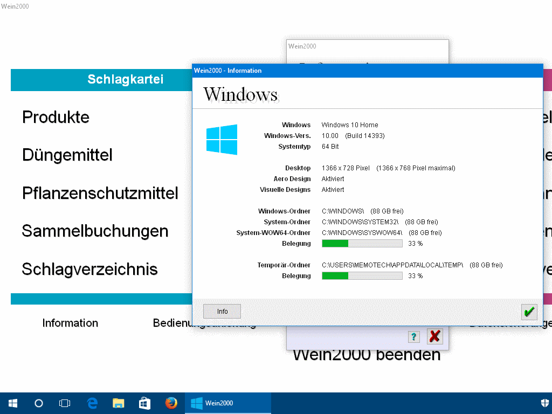Select Pflanzenschutzmittel menu entry
Image resolution: width=552 pixels, height=414 pixels.
tap(100, 193)
